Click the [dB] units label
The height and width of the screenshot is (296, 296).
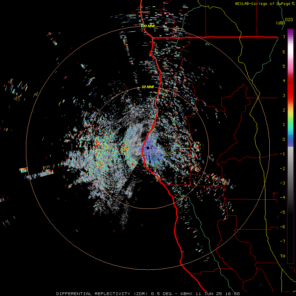click(280, 23)
